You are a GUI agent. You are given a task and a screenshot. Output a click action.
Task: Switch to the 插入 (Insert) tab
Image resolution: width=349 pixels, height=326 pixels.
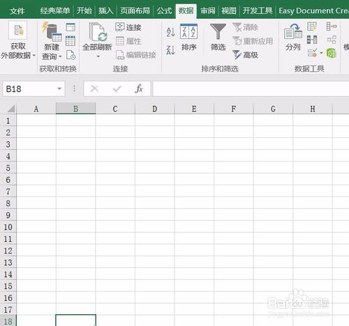pos(106,10)
